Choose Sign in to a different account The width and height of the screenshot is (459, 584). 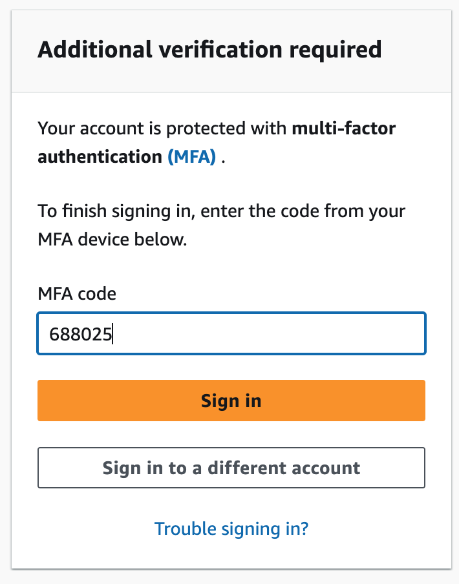(x=231, y=468)
